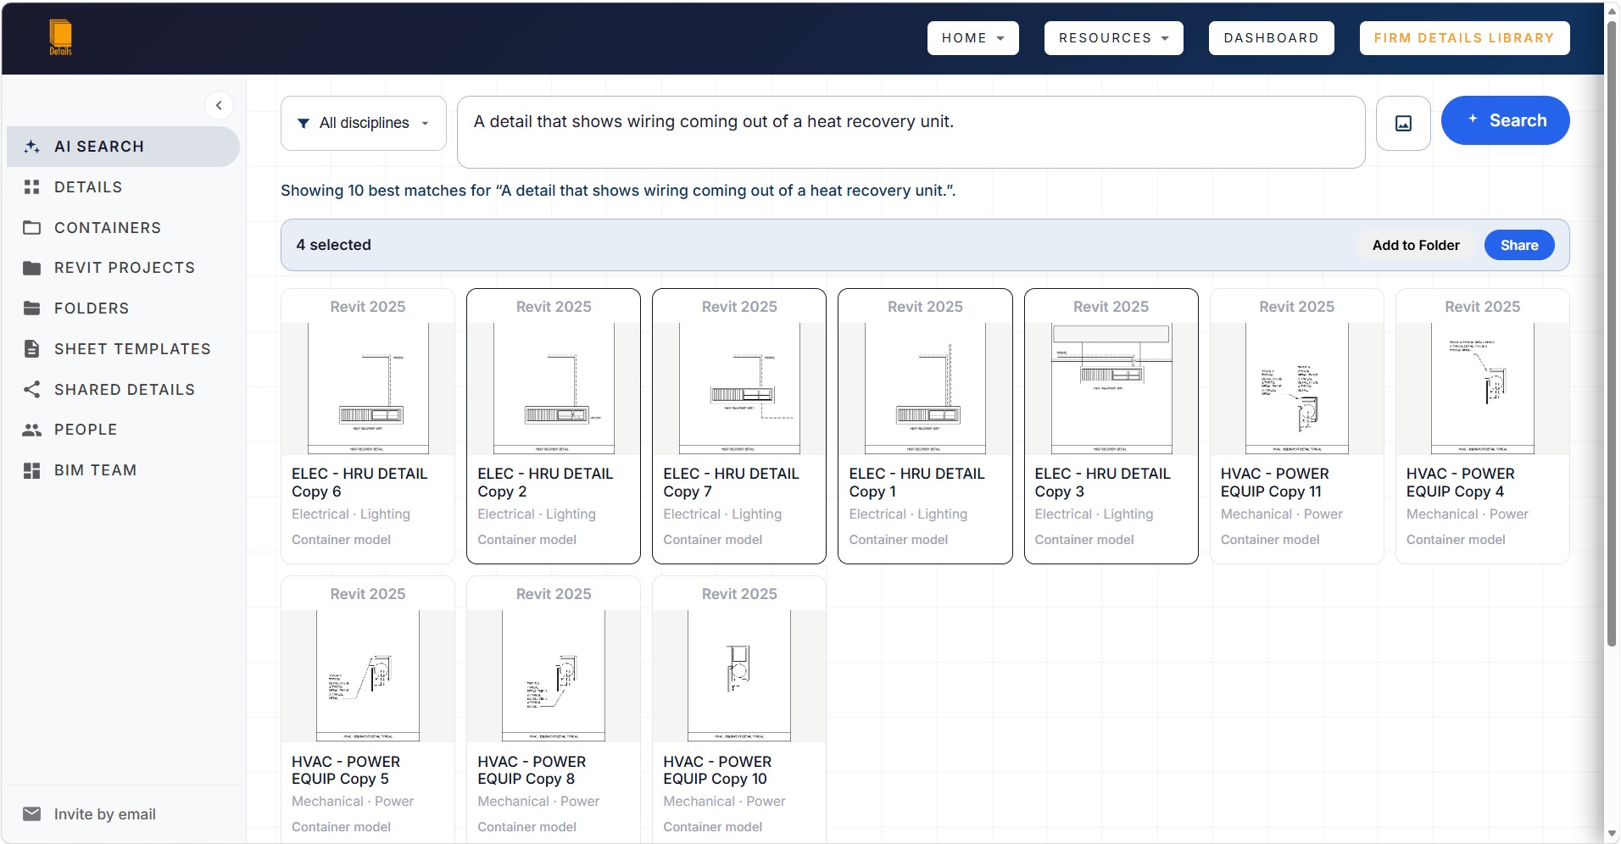Click the envelope icon for email invite
This screenshot has height=844, width=1621.
coord(32,814)
